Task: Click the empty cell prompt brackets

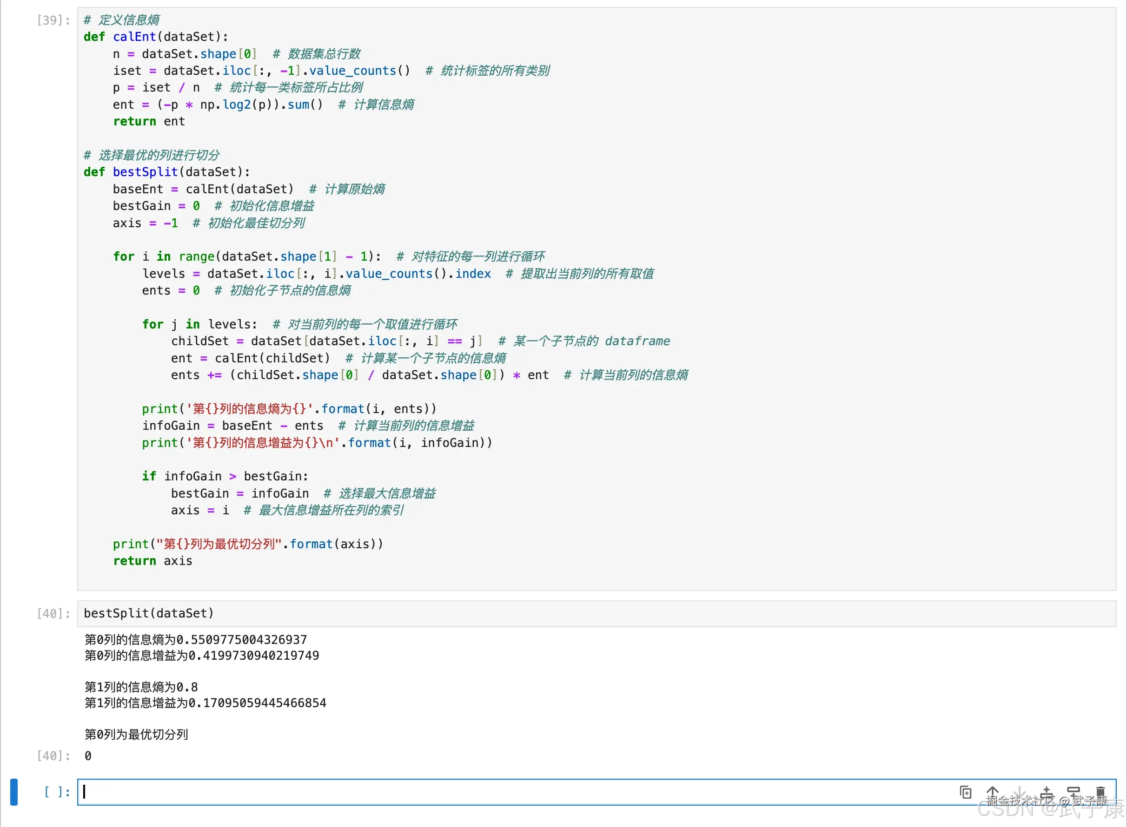Action: click(x=56, y=792)
